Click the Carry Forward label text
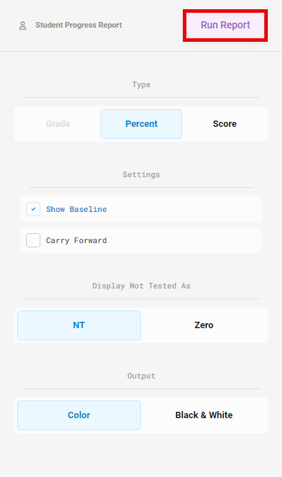Image resolution: width=282 pixels, height=477 pixels. point(77,240)
